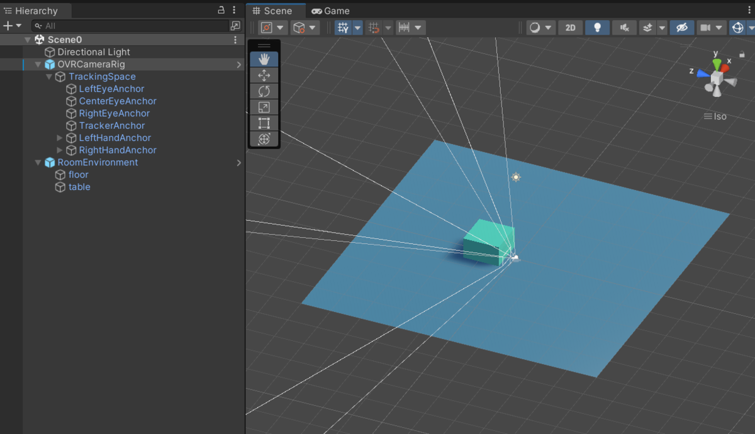Open the shaded draw mode dropdown

click(541, 27)
